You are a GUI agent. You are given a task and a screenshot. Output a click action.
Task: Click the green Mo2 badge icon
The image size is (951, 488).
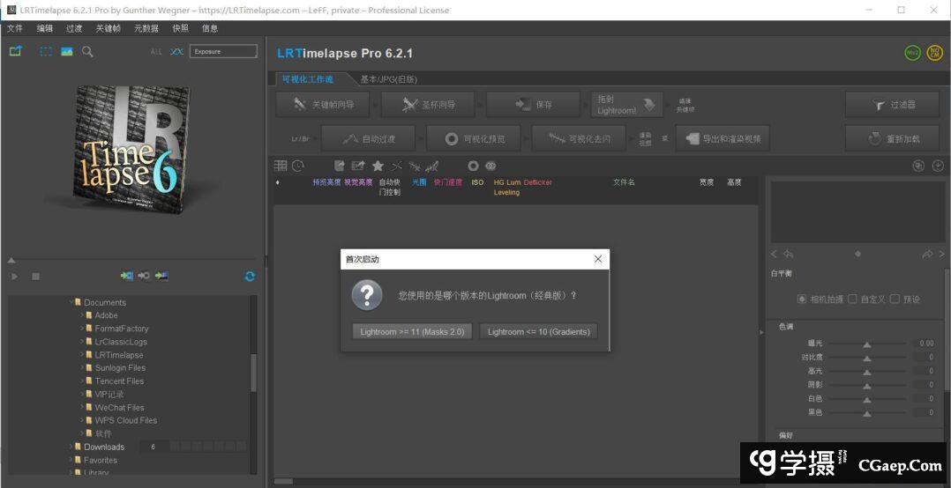pyautogui.click(x=912, y=53)
